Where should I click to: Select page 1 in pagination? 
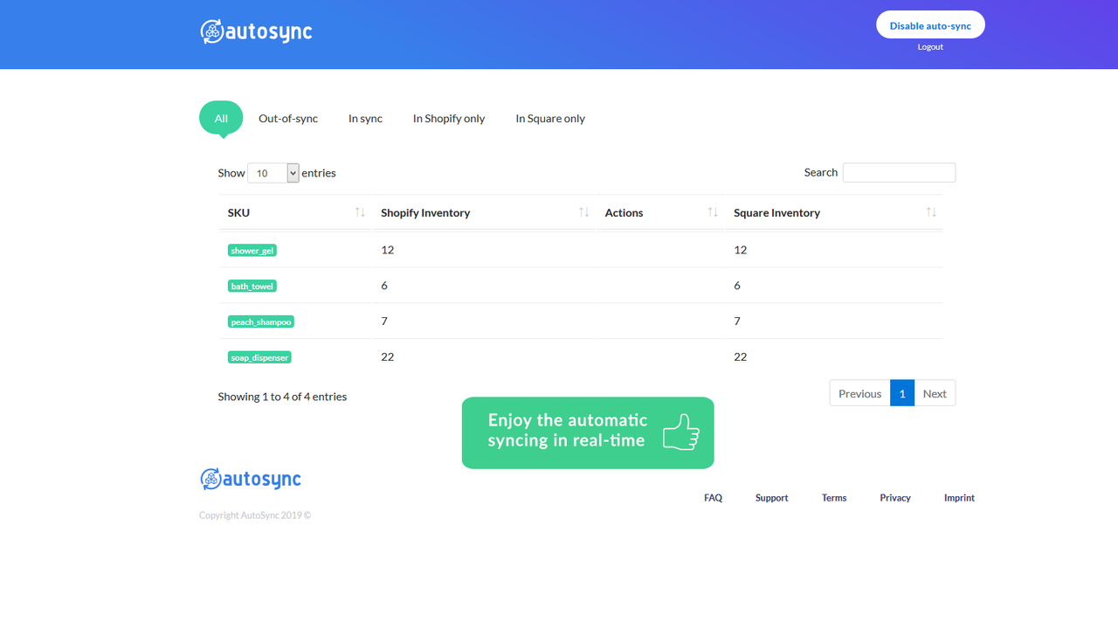902,393
